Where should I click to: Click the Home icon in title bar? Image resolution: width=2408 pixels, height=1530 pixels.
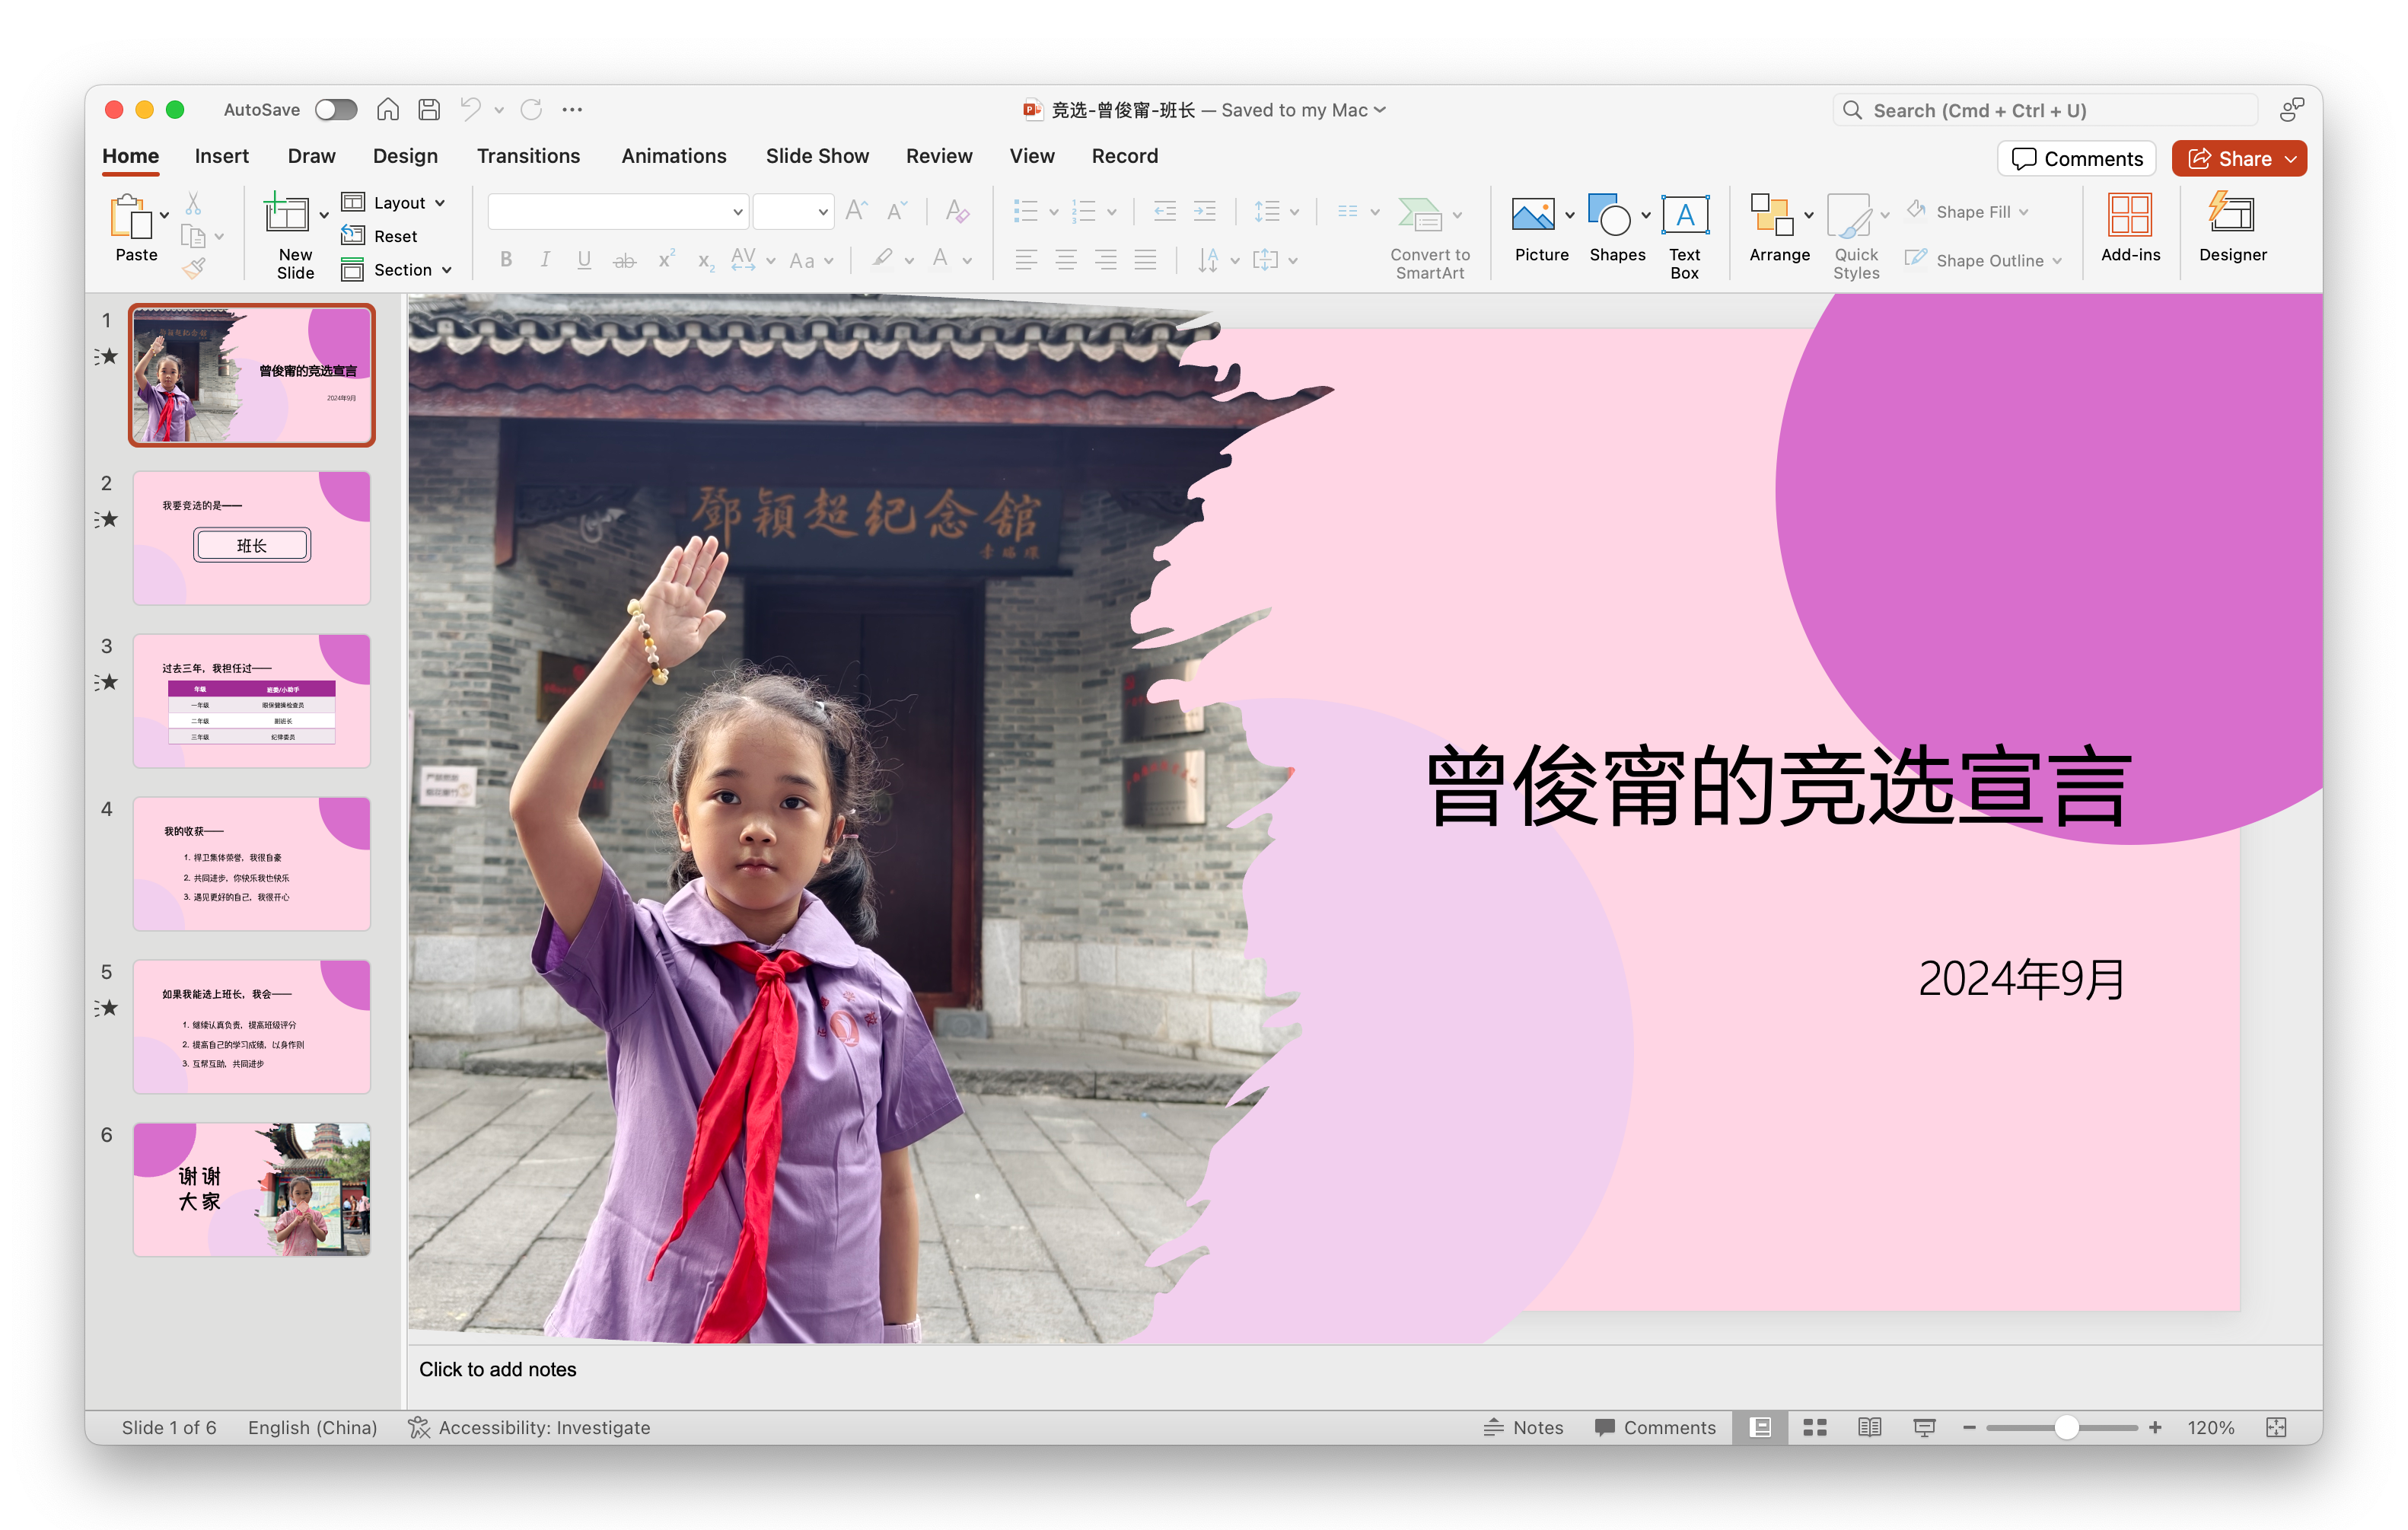(388, 110)
